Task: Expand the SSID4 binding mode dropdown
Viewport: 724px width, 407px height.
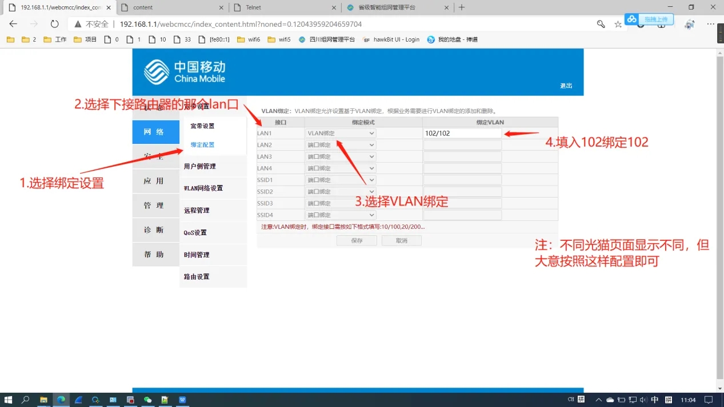Action: 341,215
